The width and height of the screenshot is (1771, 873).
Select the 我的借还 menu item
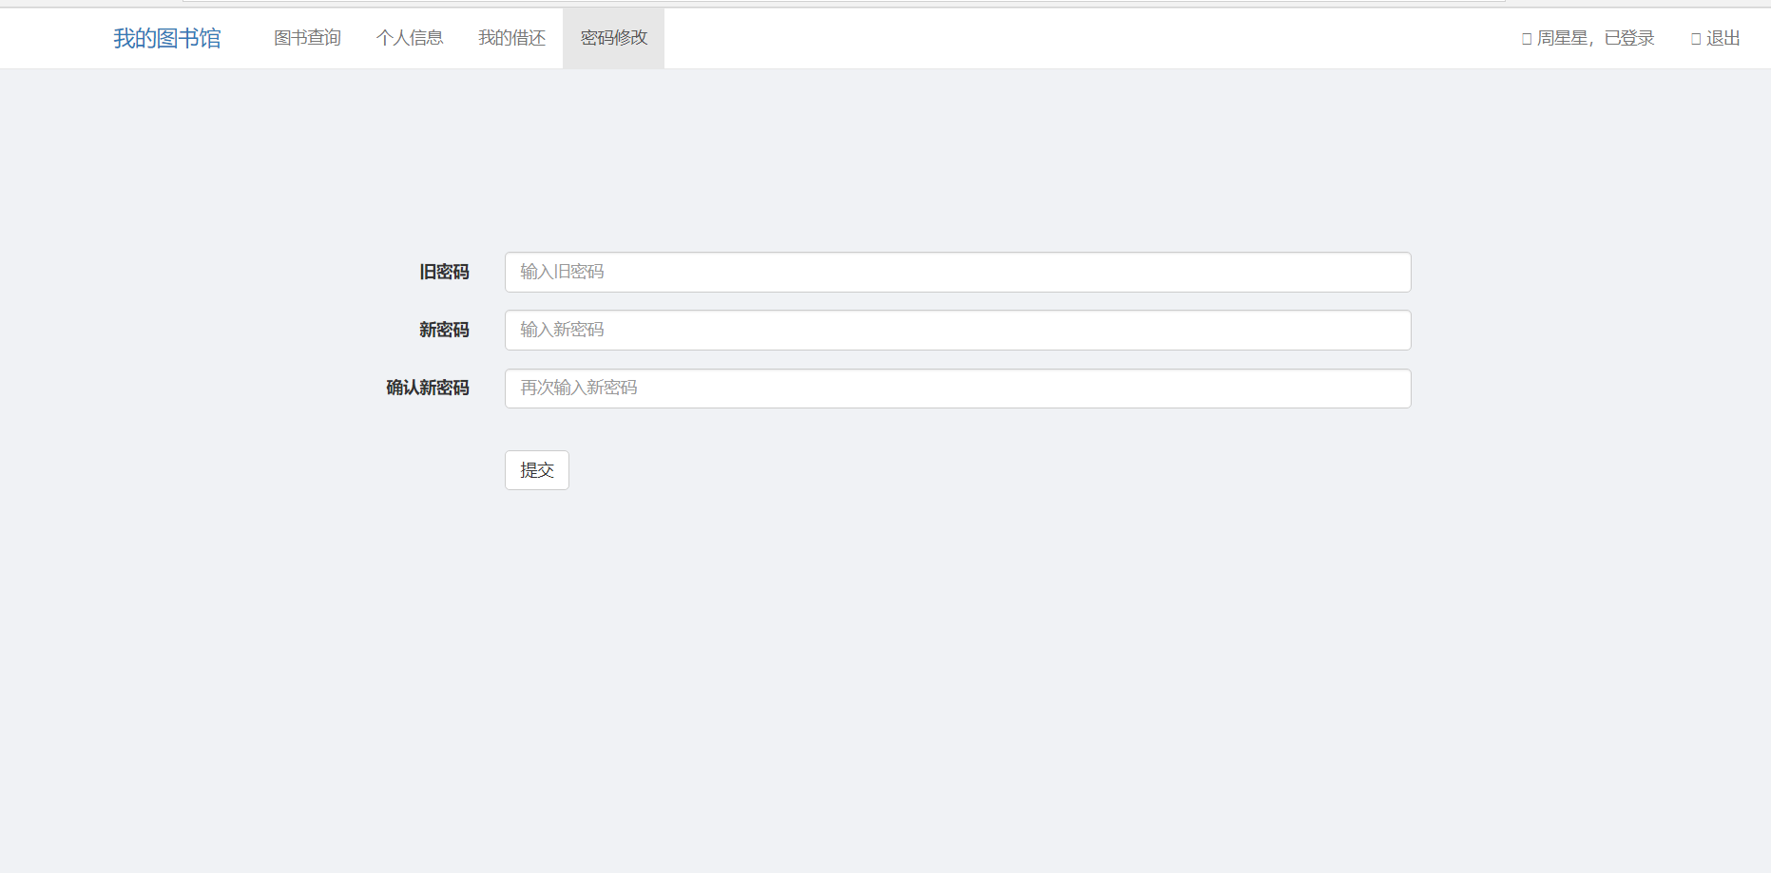(511, 38)
